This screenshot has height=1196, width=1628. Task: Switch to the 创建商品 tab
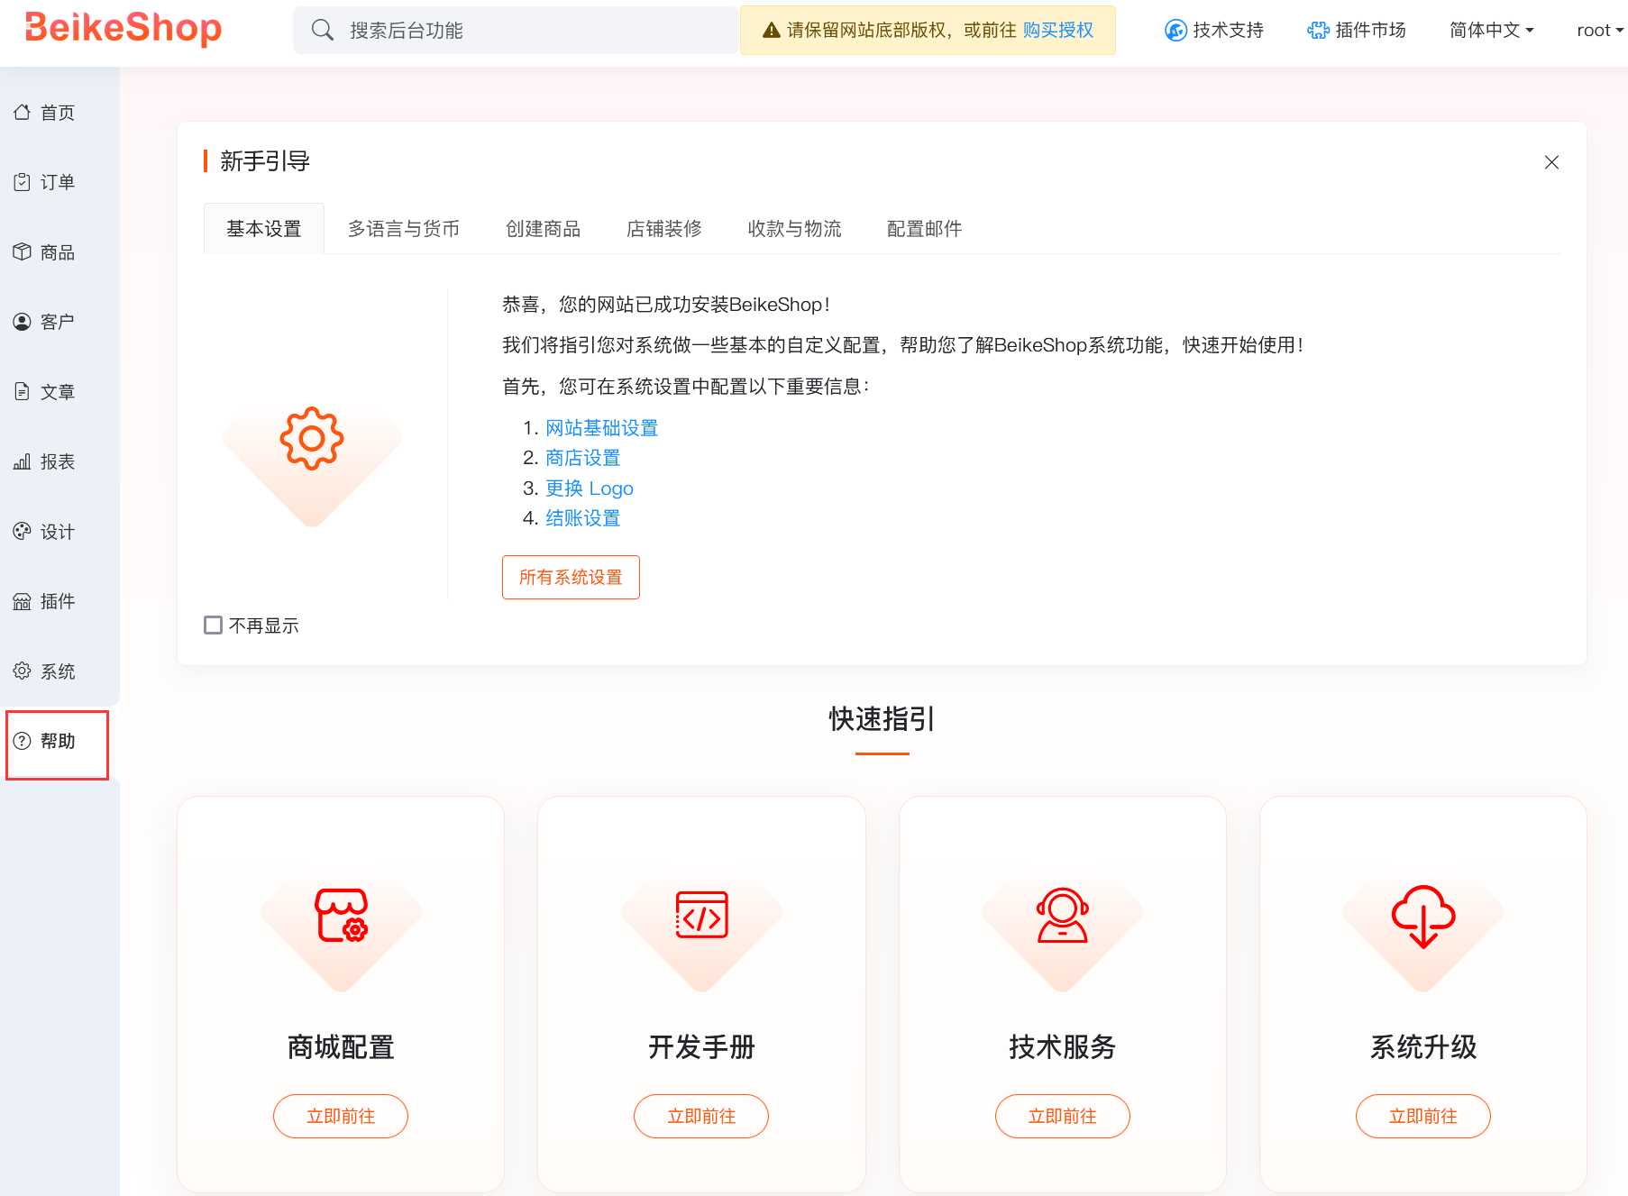[x=544, y=229]
